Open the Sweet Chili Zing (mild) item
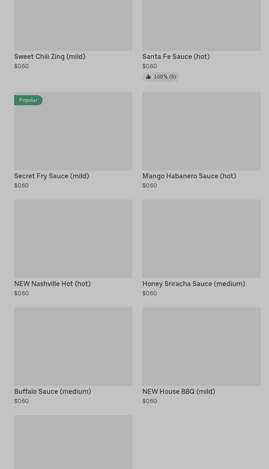This screenshot has height=469, width=269. (50, 56)
